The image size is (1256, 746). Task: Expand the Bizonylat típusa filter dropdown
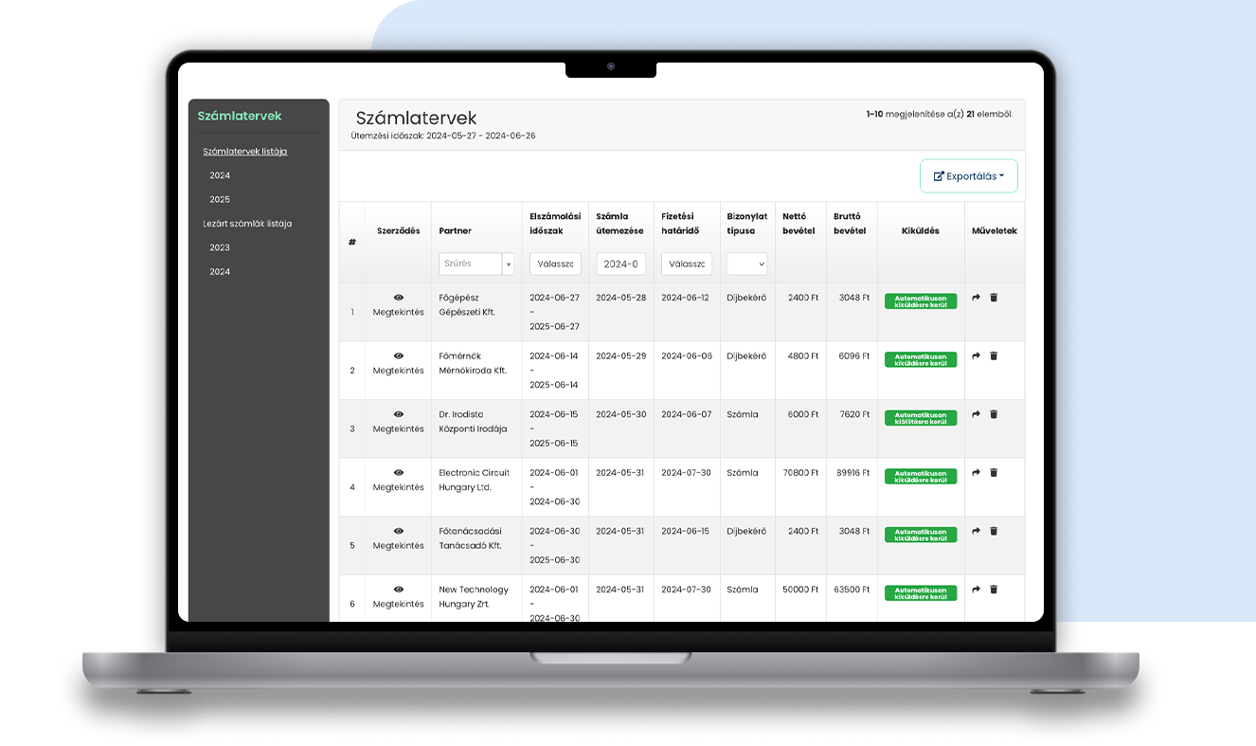(746, 264)
